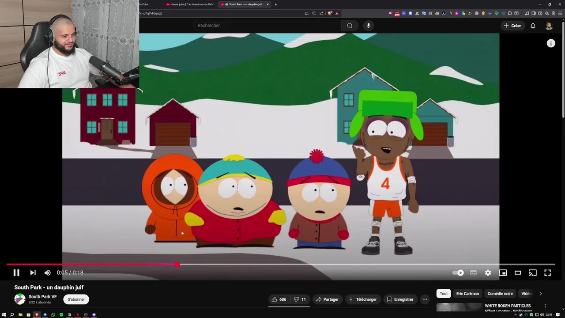This screenshot has height=318, width=565.
Task: Click the video title South Park - un dauphin juif
Action: coord(49,288)
